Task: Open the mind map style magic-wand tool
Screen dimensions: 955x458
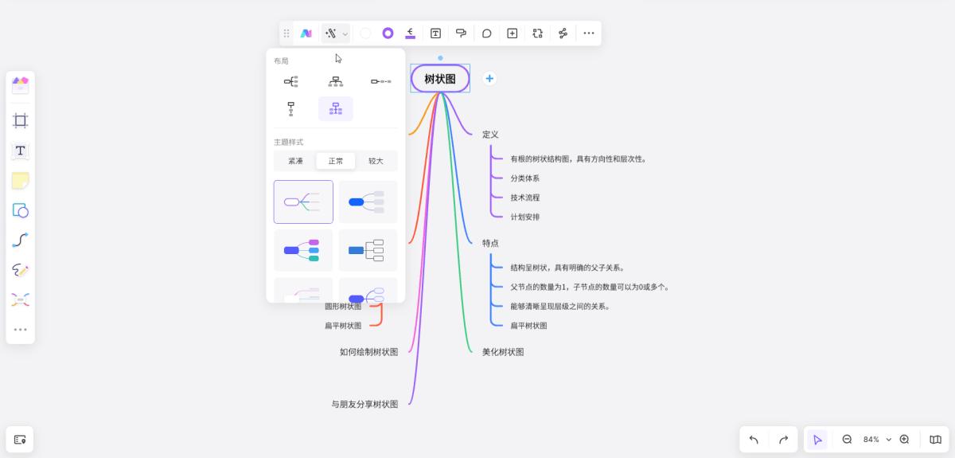Action: [331, 33]
